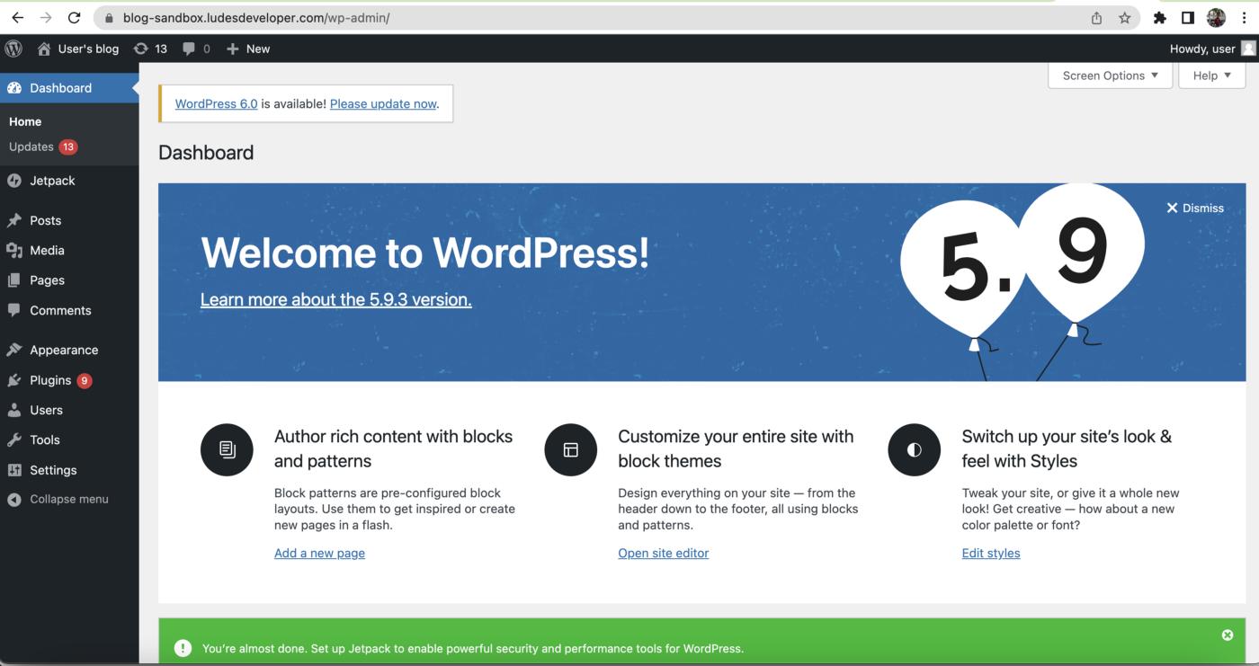
Task: Open Media via its sidebar icon
Action: tap(16, 250)
